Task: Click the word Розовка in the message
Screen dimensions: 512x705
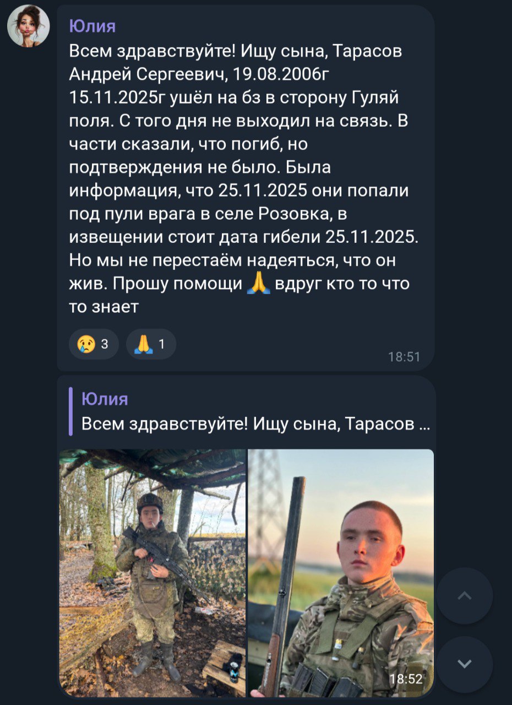Action: coord(298,213)
